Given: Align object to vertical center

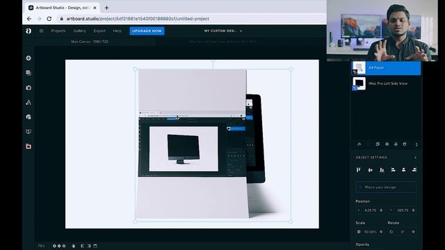Looking at the screenshot, I should (370, 169).
